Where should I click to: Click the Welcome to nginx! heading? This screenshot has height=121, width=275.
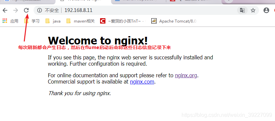98,40
